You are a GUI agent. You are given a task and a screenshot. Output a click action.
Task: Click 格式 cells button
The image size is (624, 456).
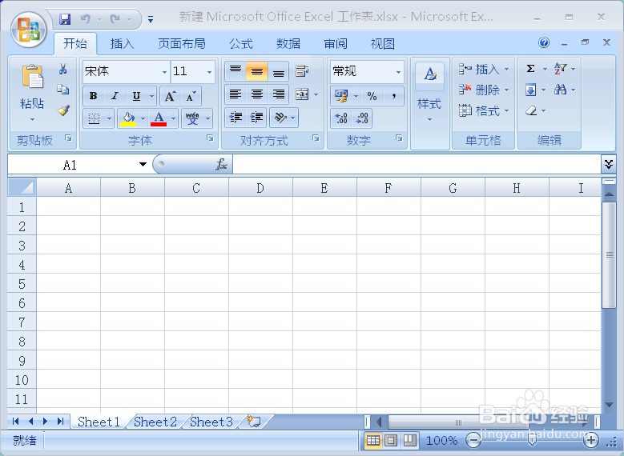pos(484,110)
